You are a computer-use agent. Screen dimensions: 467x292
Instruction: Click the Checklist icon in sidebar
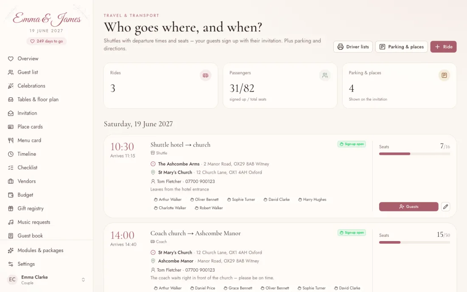tap(11, 168)
